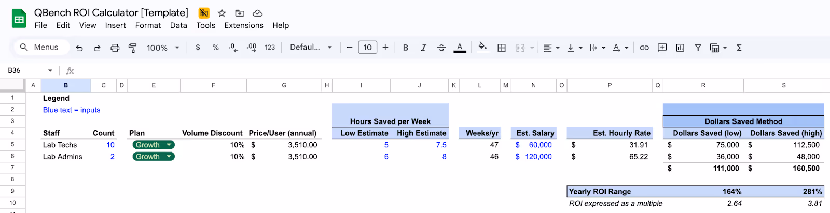830x213 pixels.
Task: Insert a link
Action: tap(644, 48)
